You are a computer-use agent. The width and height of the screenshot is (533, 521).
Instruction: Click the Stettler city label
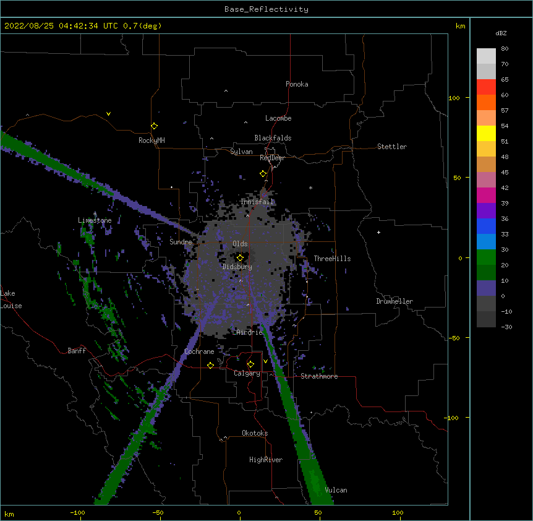point(392,147)
